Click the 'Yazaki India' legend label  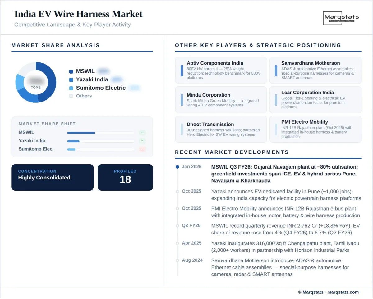[x=92, y=79]
